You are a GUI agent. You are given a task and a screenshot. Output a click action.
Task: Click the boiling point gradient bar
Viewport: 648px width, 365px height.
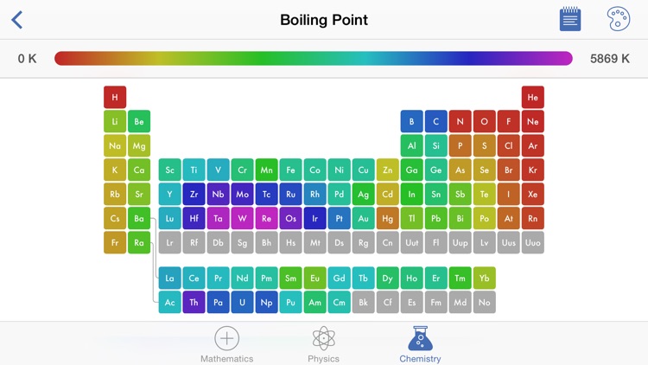314,58
